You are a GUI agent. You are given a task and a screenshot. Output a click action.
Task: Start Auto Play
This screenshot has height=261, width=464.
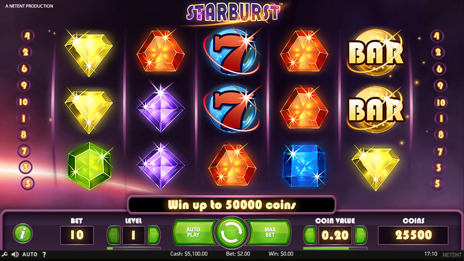pos(193,232)
